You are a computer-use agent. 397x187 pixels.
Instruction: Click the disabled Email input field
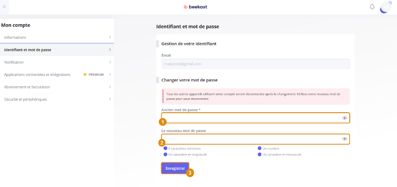point(255,64)
